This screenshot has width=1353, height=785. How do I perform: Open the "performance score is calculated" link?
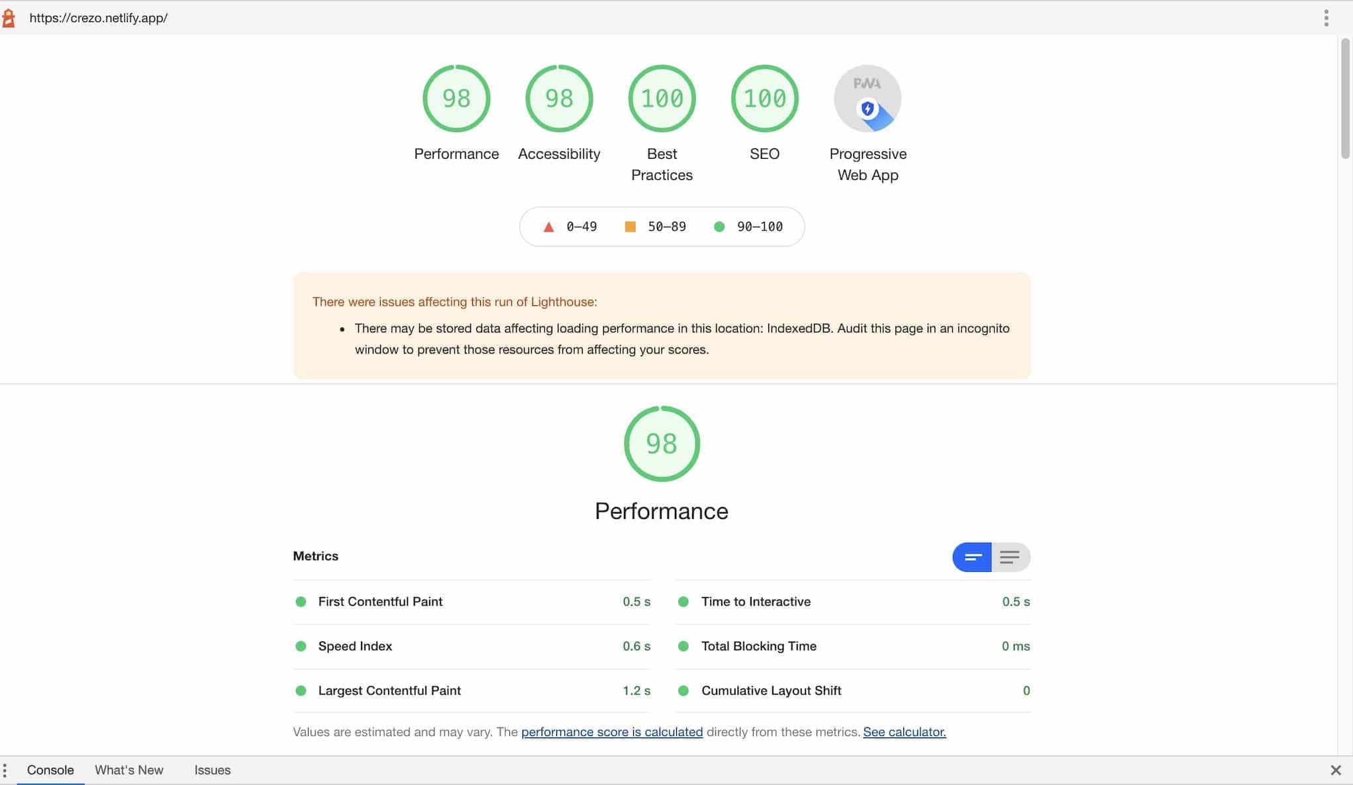tap(611, 732)
